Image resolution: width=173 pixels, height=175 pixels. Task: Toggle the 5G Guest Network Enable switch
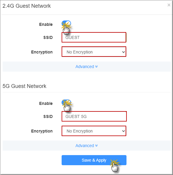pos(66,103)
